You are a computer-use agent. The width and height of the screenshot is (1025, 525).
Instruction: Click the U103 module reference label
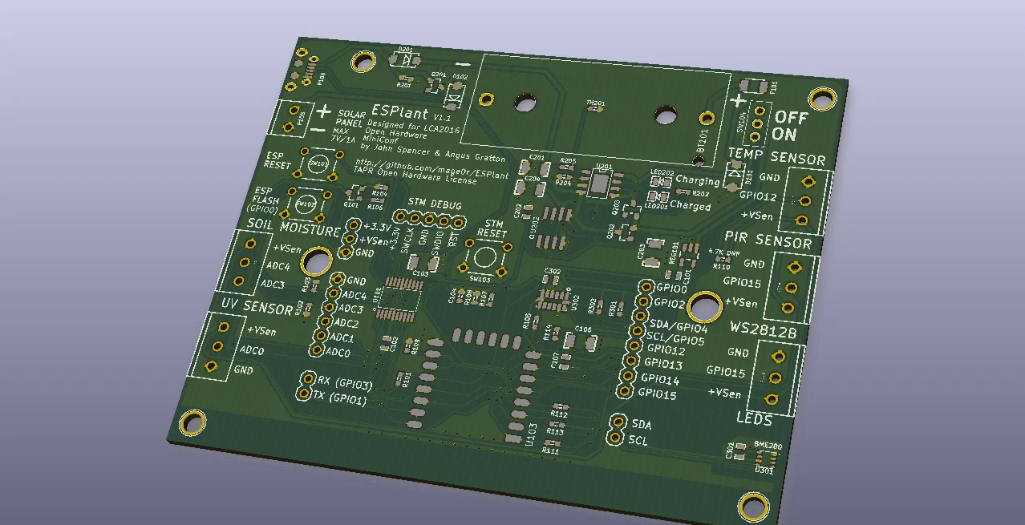tap(533, 435)
